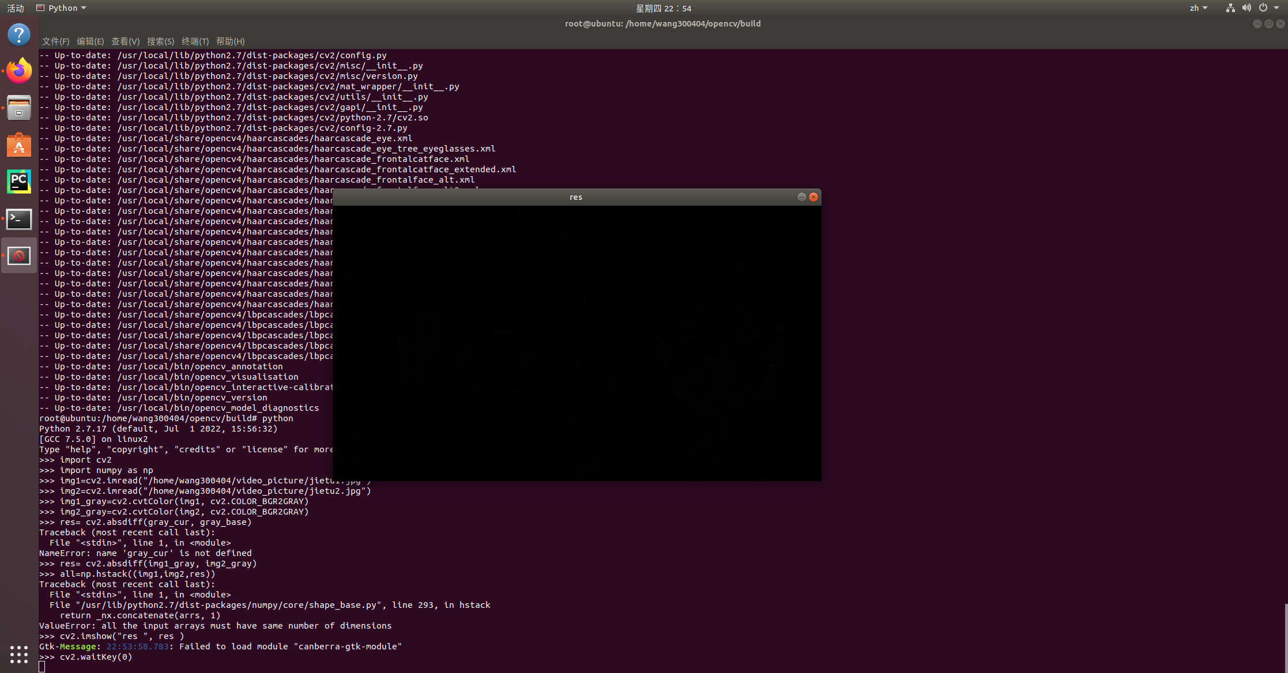Open the 文件(F) menu

pos(55,41)
